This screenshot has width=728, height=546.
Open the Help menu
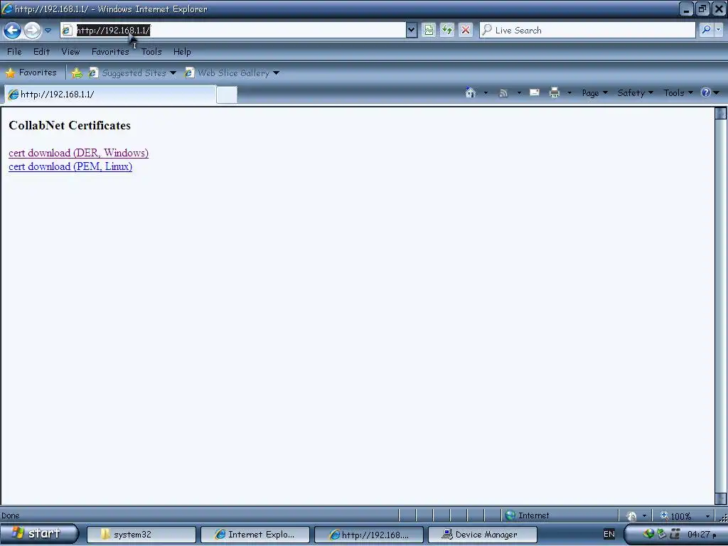(182, 51)
